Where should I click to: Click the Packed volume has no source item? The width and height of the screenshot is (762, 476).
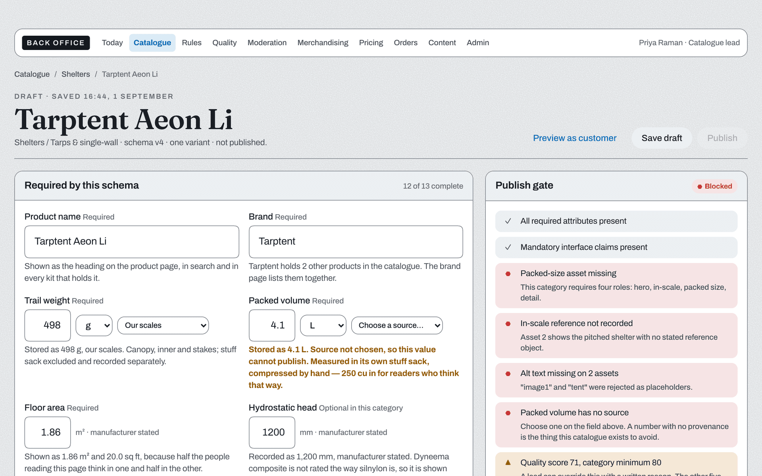[x=616, y=425]
